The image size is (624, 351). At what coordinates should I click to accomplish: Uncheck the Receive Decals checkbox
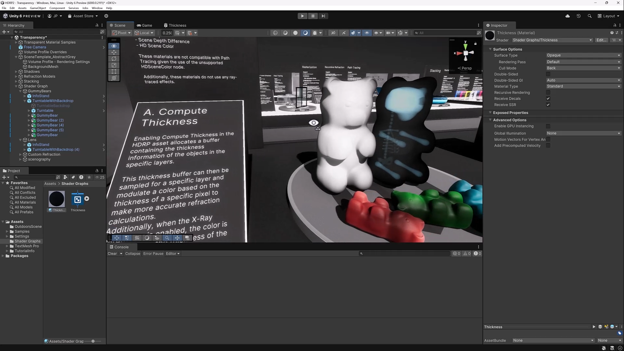coord(548,98)
